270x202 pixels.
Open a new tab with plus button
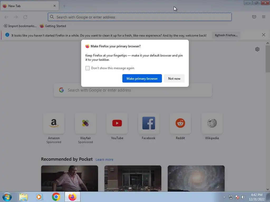click(64, 6)
